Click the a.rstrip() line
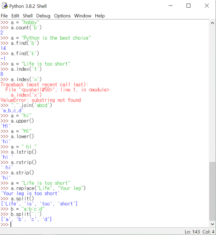This screenshot has width=216, height=235. [x=18, y=162]
